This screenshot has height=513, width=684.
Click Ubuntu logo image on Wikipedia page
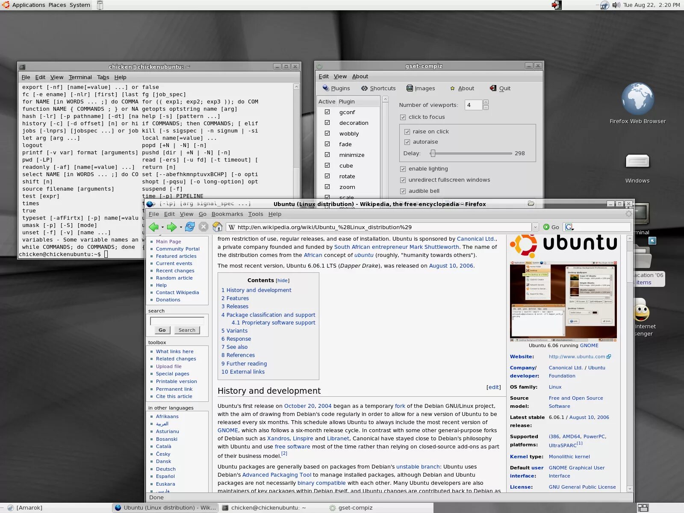tap(563, 245)
